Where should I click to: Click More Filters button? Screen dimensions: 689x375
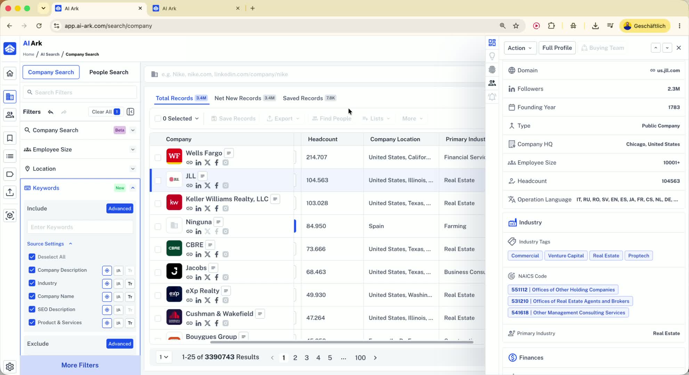pos(80,365)
